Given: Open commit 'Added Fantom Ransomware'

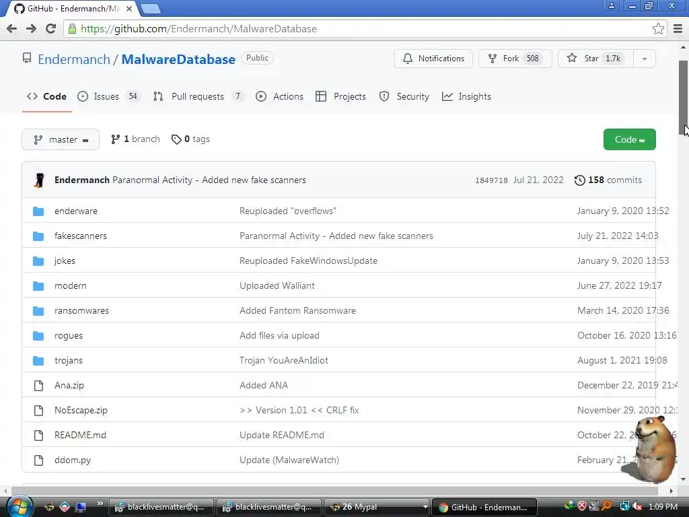Looking at the screenshot, I should pyautogui.click(x=297, y=311).
